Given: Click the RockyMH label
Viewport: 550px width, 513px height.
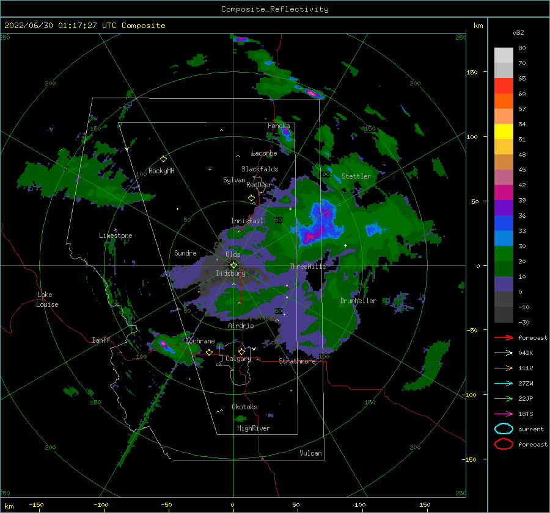Looking at the screenshot, I should click(x=161, y=171).
